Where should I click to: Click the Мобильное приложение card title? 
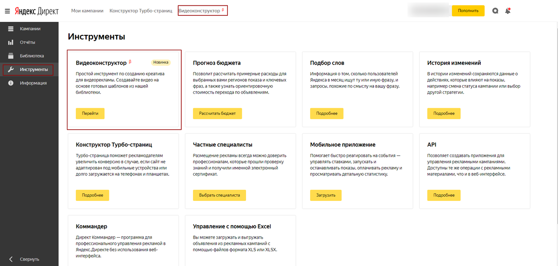click(x=343, y=145)
